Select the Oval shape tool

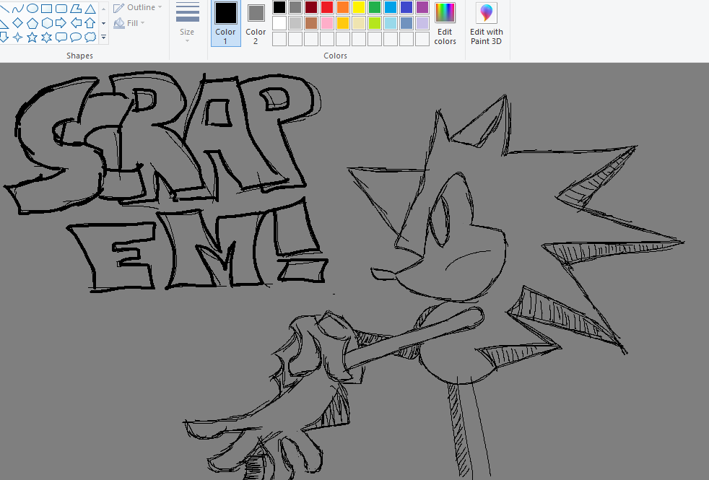[x=32, y=8]
